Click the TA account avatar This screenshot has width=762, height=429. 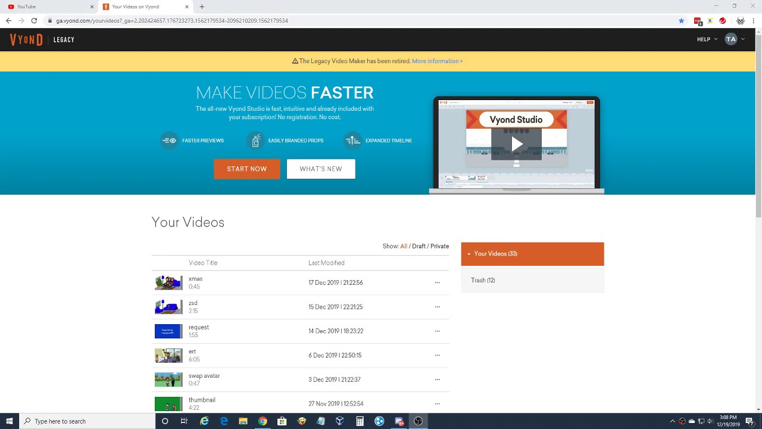tap(731, 39)
